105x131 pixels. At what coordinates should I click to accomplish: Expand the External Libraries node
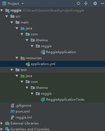point(2,123)
